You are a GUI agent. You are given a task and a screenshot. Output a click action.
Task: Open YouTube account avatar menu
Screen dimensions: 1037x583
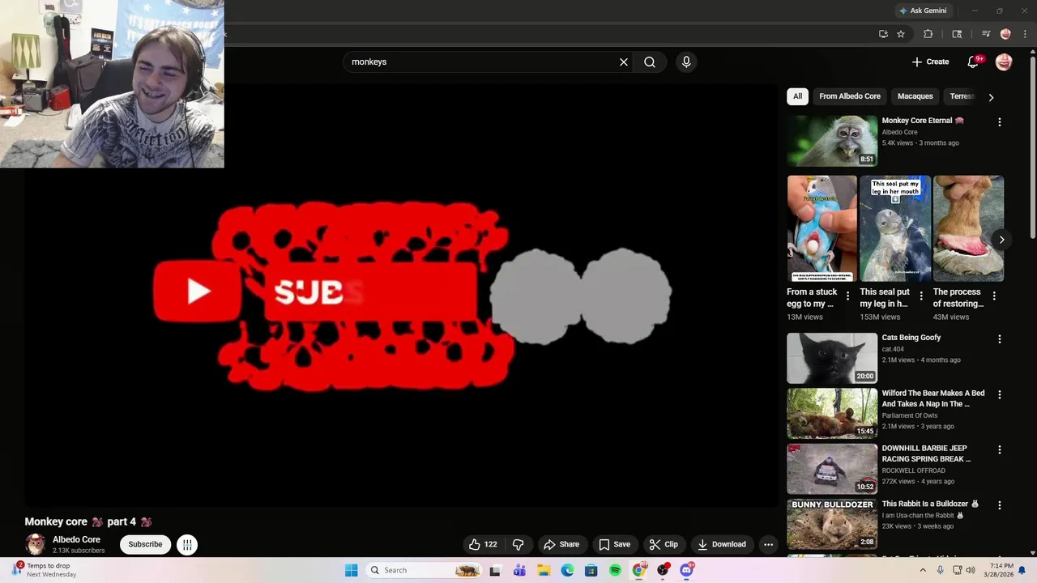(1004, 62)
